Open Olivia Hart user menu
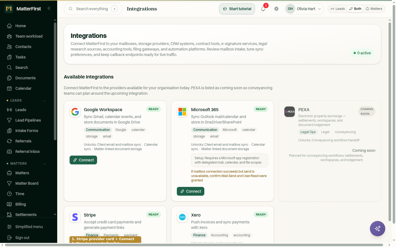The width and height of the screenshot is (396, 247). 304,9
